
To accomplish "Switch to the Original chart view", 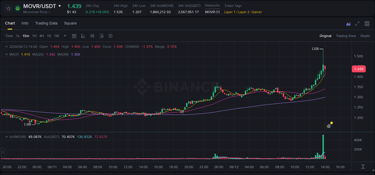I will pos(325,36).
